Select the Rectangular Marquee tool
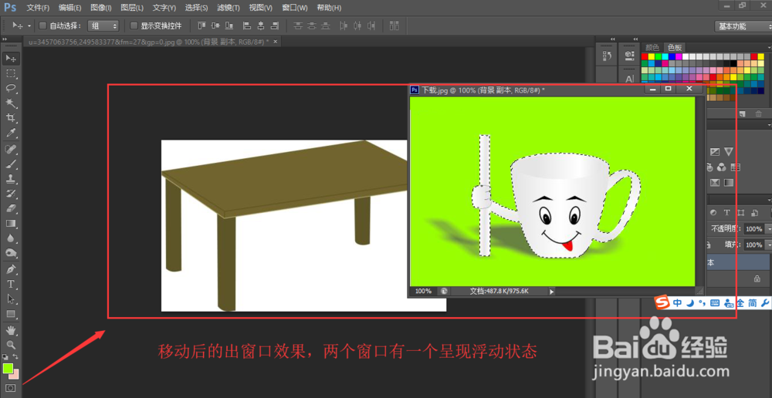772x398 pixels. click(11, 74)
